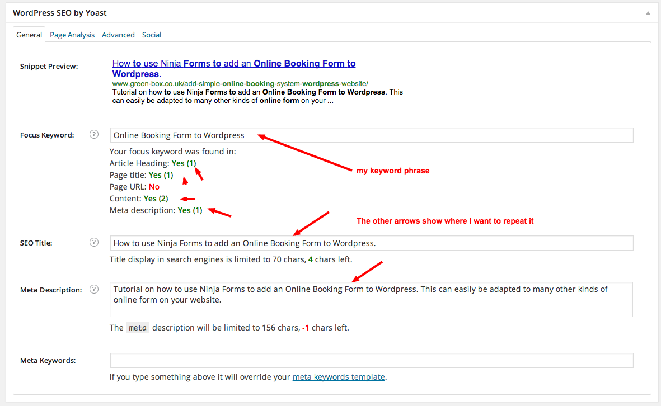Click the '-1 chars left' meta counter
The height and width of the screenshot is (406, 661).
click(x=325, y=328)
